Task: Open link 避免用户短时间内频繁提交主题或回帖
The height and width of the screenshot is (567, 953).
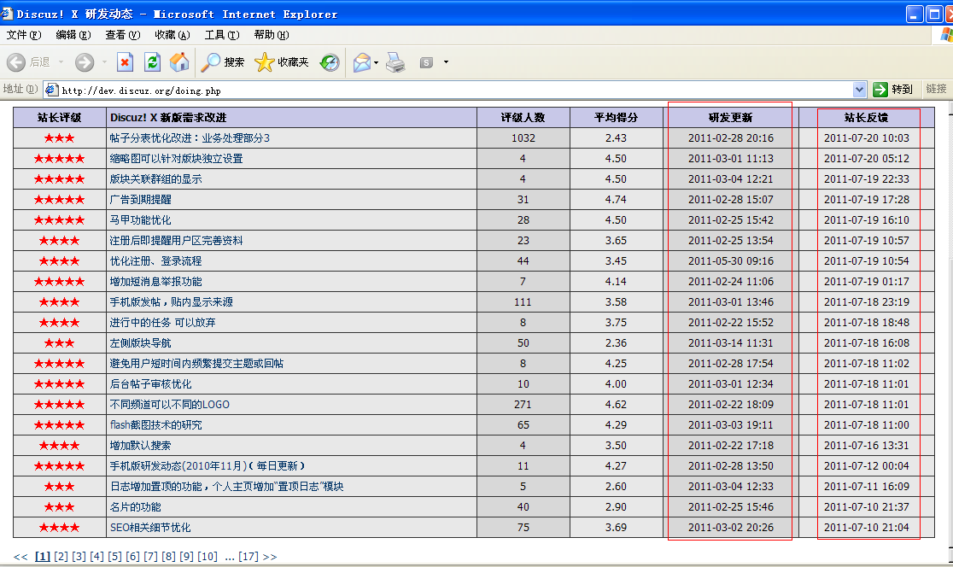Action: tap(196, 364)
